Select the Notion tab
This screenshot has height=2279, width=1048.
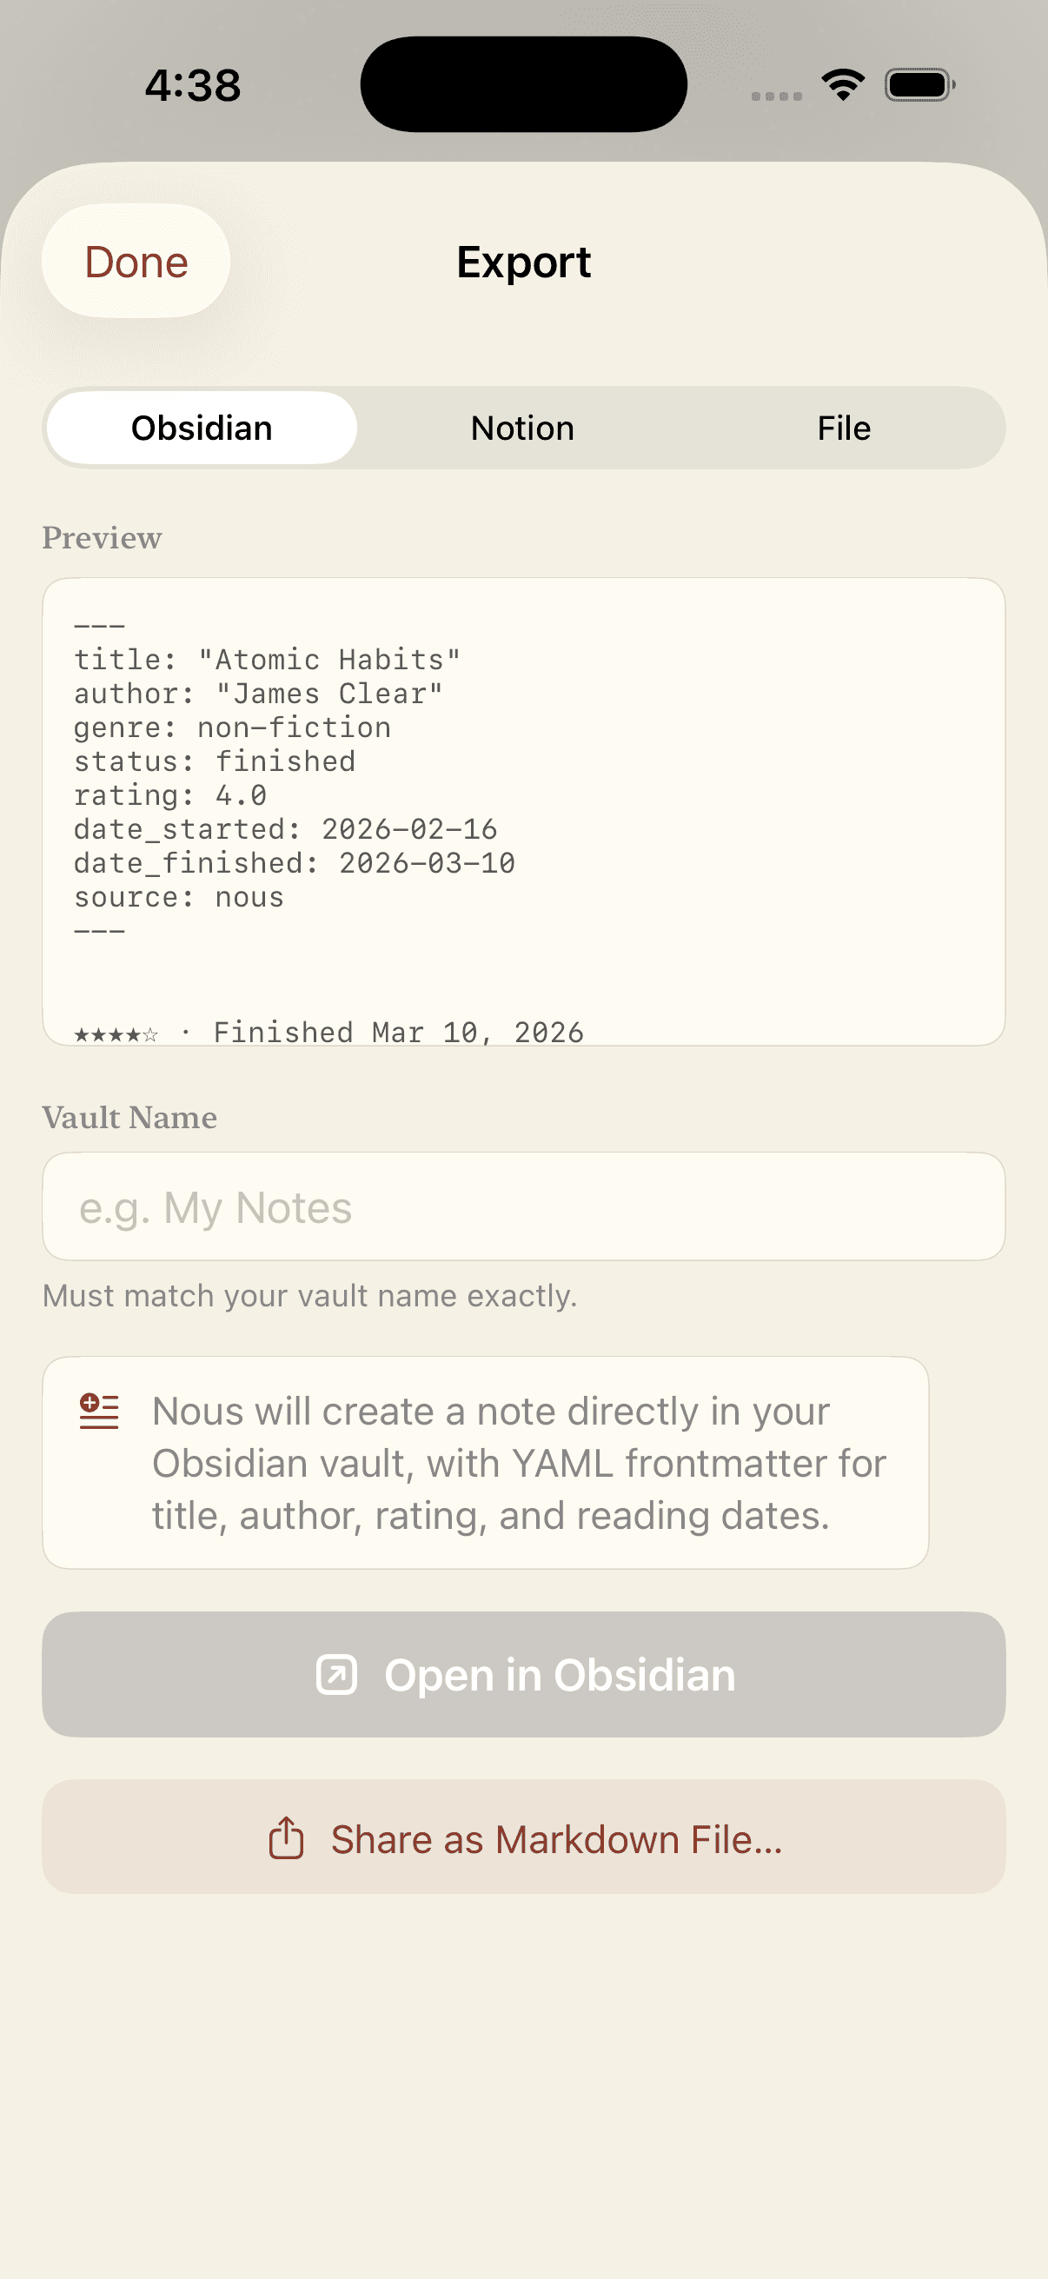[522, 429]
